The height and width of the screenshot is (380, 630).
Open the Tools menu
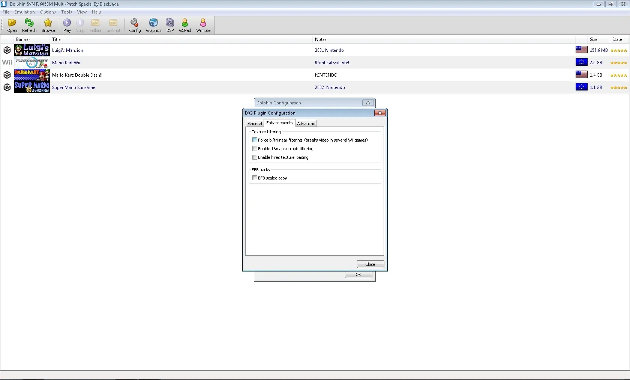tap(66, 12)
